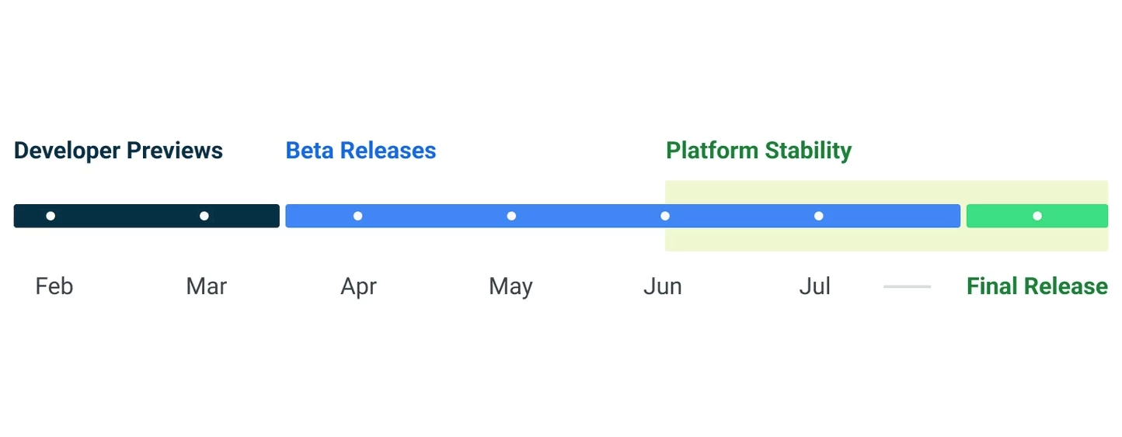Click the Mar month label
This screenshot has width=1122, height=437.
tap(207, 286)
